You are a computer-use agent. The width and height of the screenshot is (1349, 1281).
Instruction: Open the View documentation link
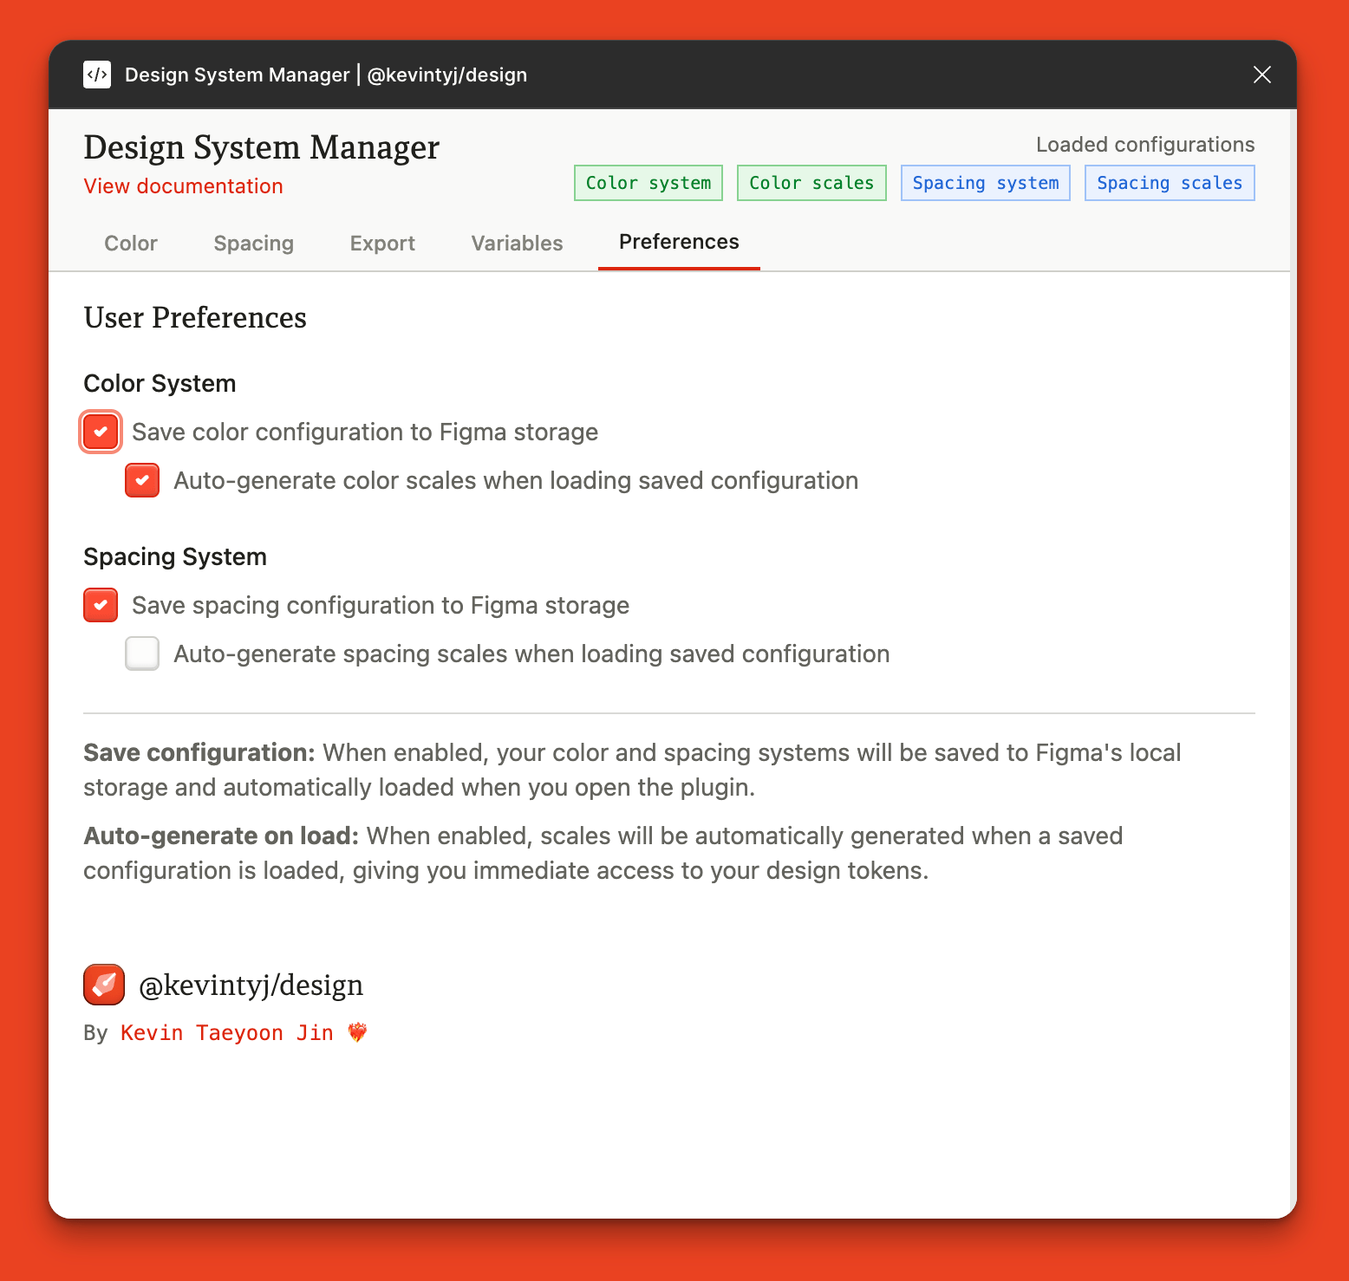pyautogui.click(x=183, y=186)
